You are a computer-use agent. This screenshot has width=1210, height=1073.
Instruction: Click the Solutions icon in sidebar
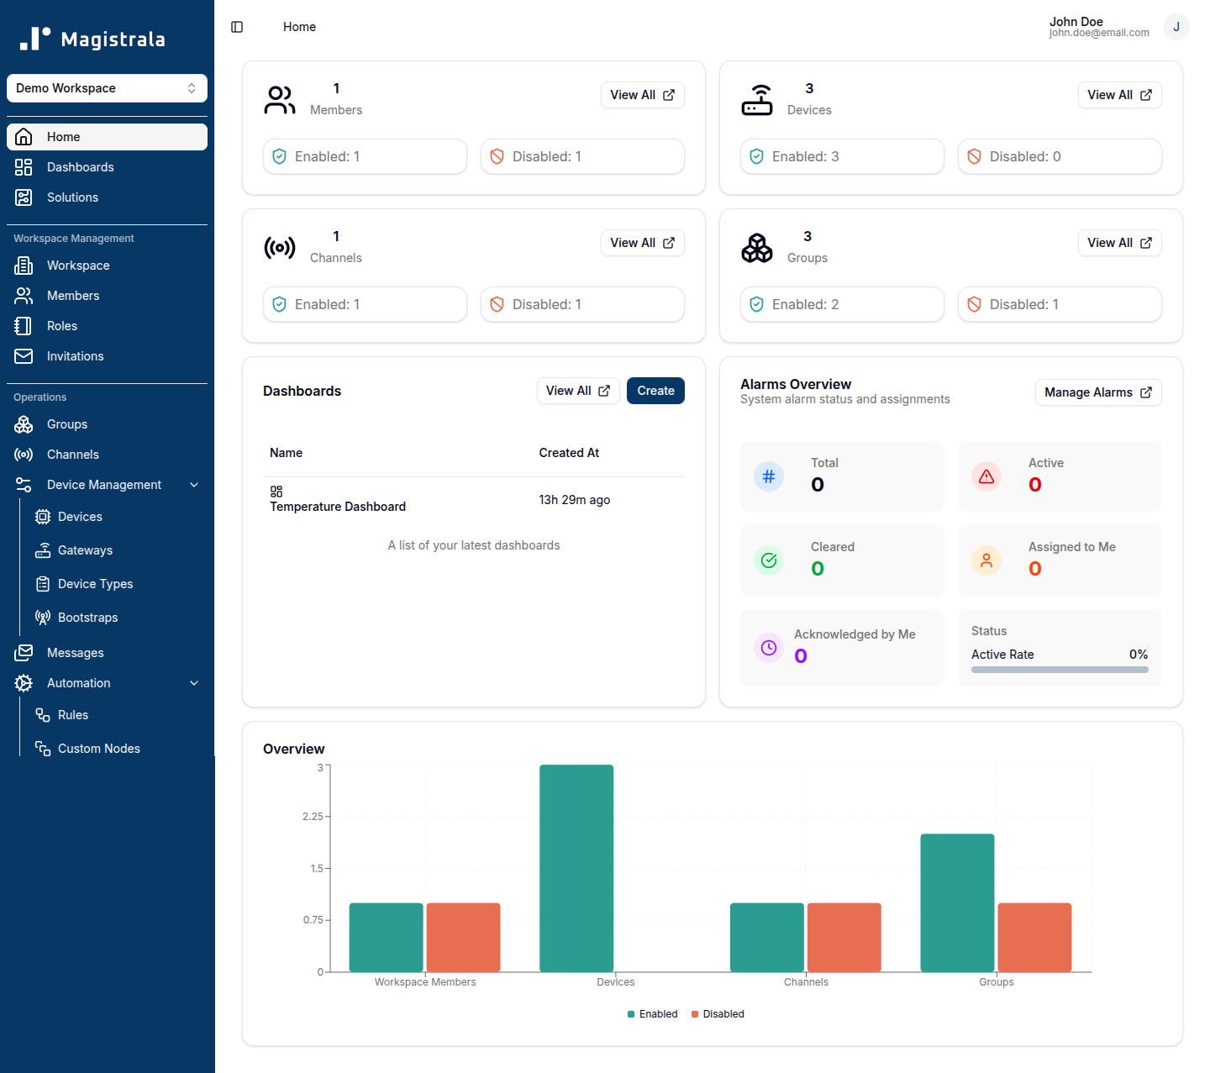24,197
